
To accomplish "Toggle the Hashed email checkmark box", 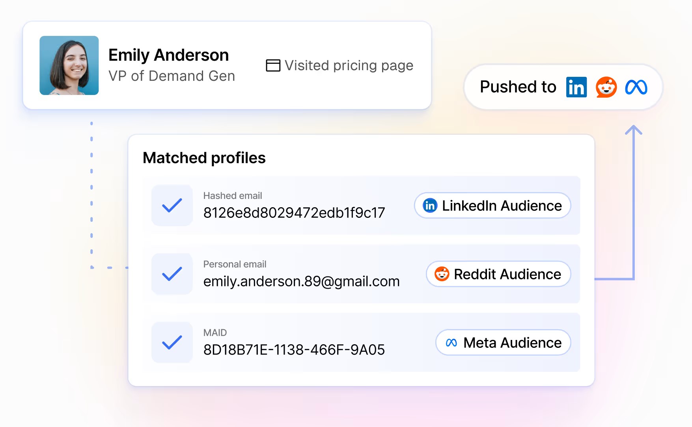I will point(172,206).
